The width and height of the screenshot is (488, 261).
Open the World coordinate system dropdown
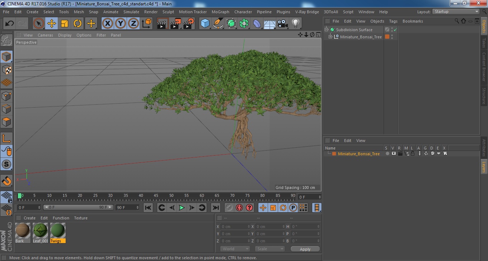click(x=235, y=249)
